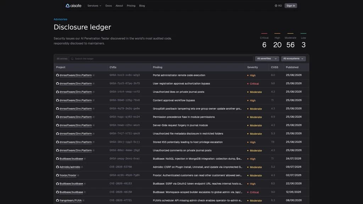This screenshot has width=363, height=204.
Task: Click the CVSS column header
Action: coord(275,67)
